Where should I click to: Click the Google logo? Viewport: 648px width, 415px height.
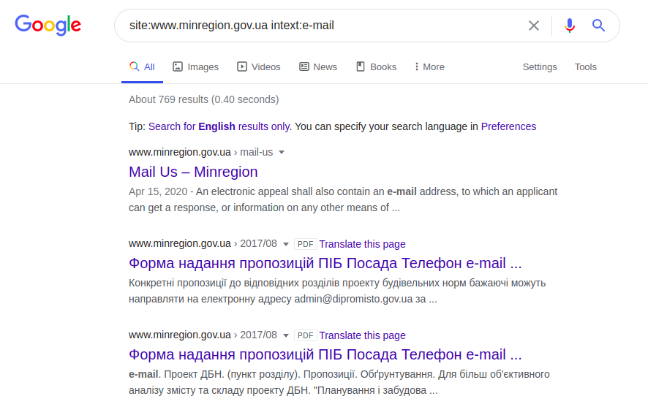tap(48, 26)
